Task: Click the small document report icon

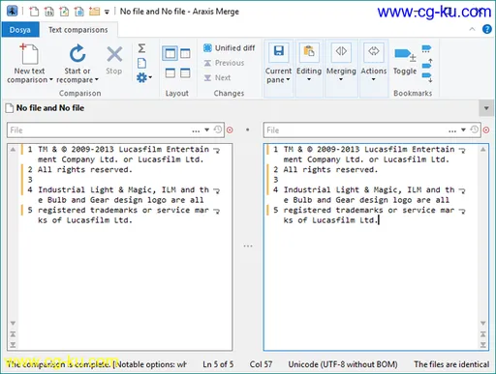Action: coord(141,63)
